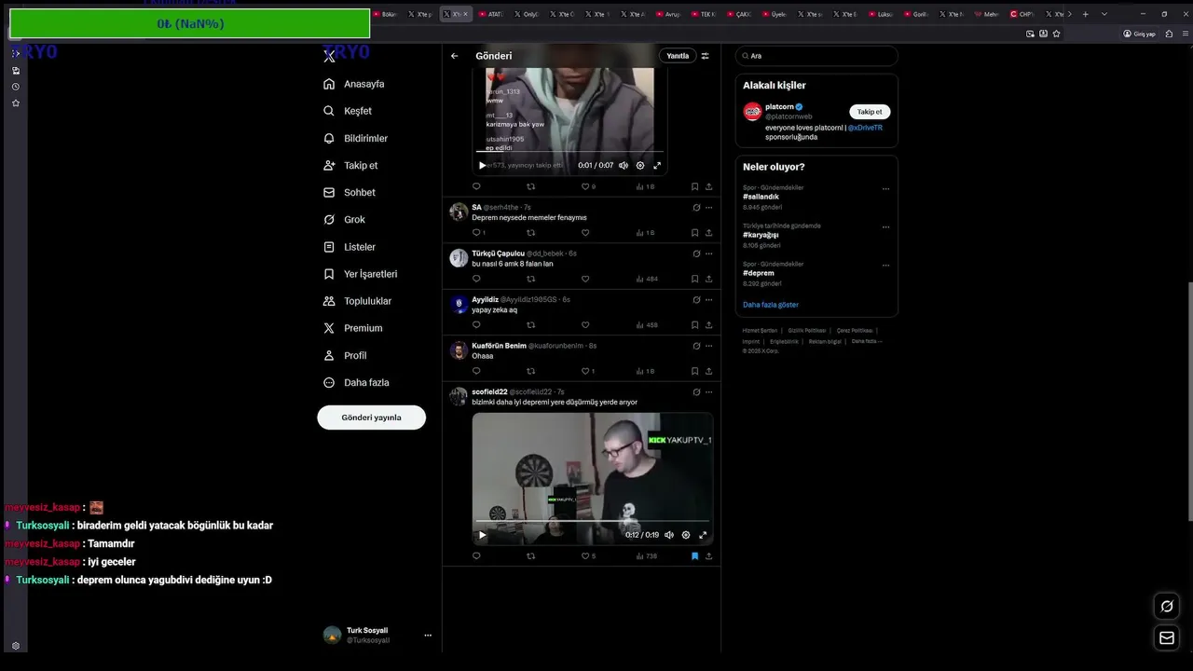Go back with the arrow beside Gönderi

coord(455,56)
